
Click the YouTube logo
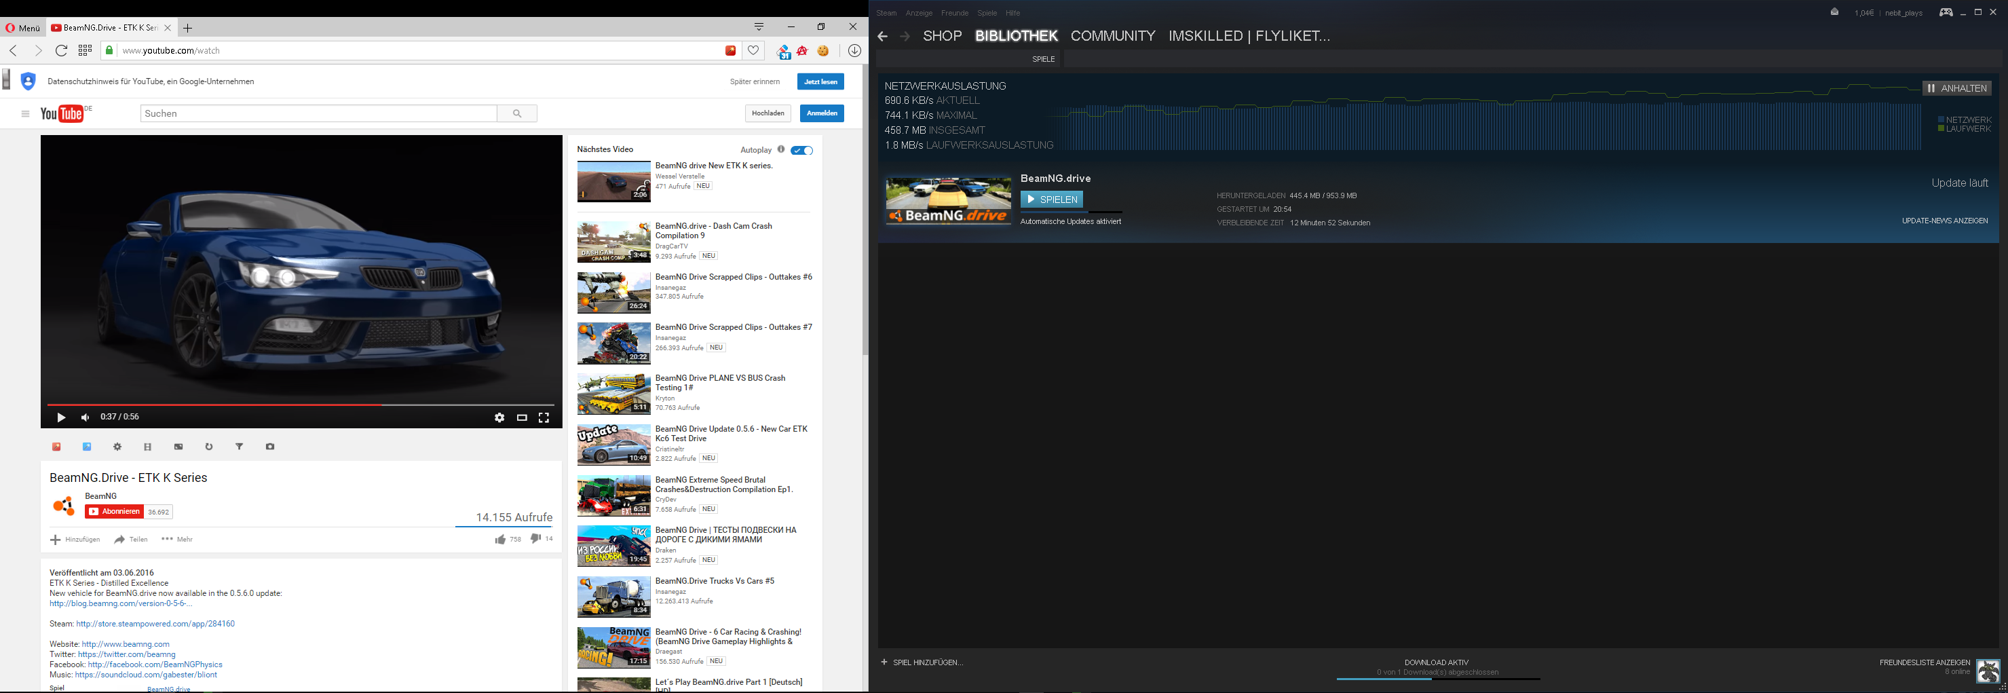tap(62, 114)
